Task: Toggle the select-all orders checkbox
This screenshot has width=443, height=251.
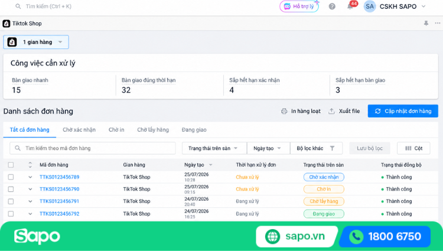Action: click(x=11, y=165)
